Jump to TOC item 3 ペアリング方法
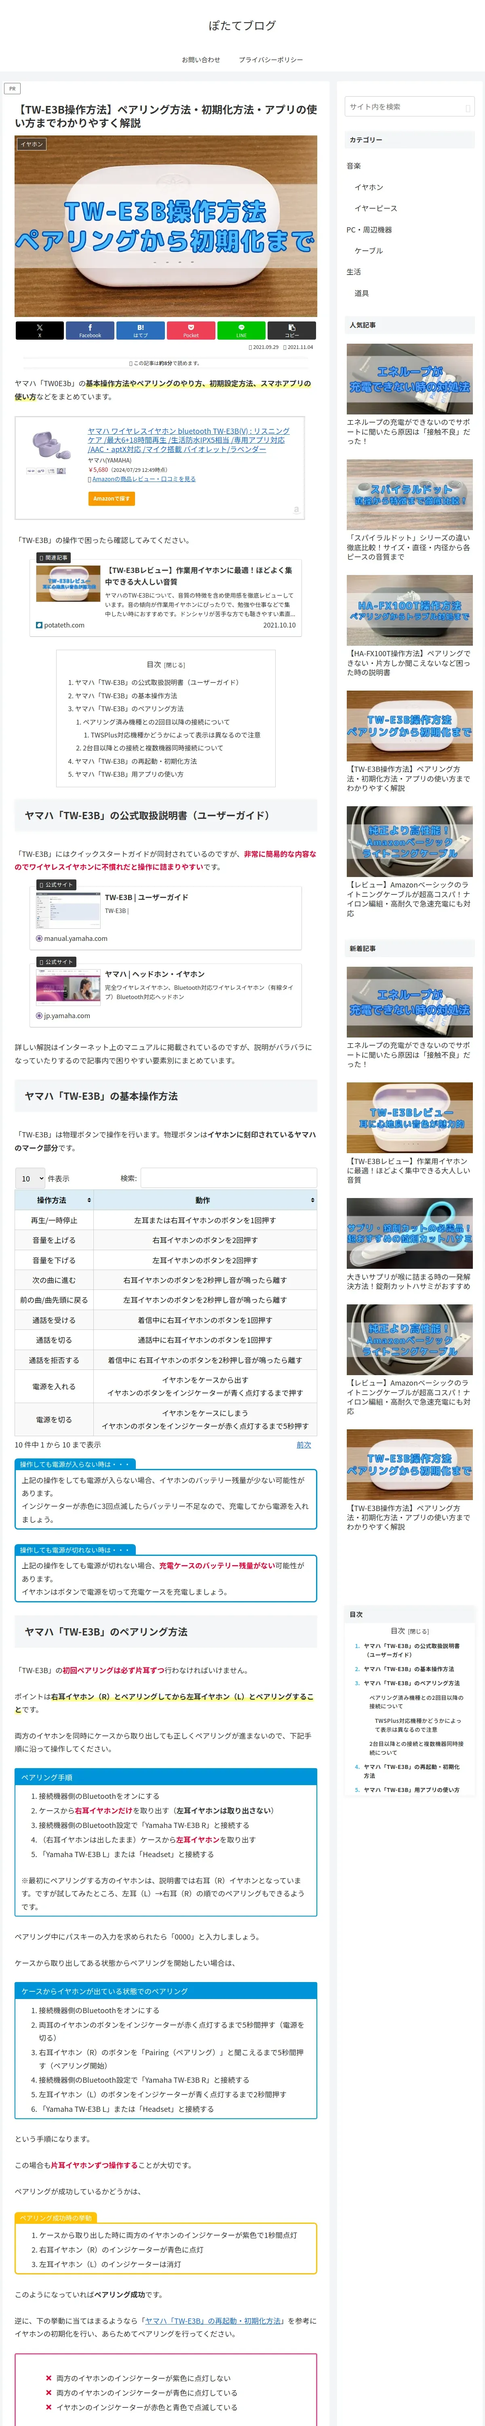485x2426 pixels. pos(129,708)
